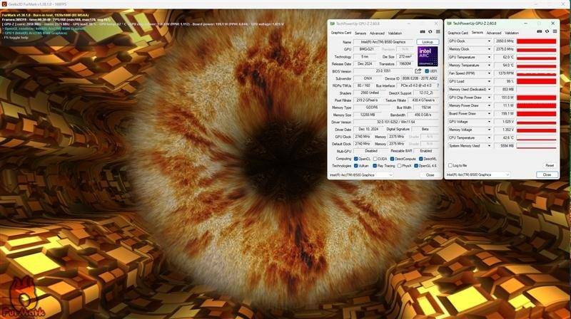Click the BIOS export share icon
Image resolution: width=571 pixels, height=319 pixels.
point(418,70)
